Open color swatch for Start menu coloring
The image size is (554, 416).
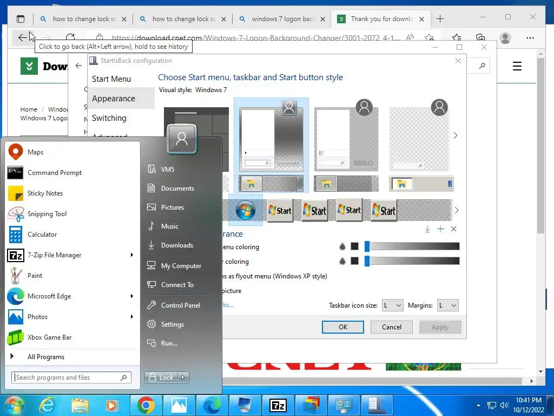355,246
